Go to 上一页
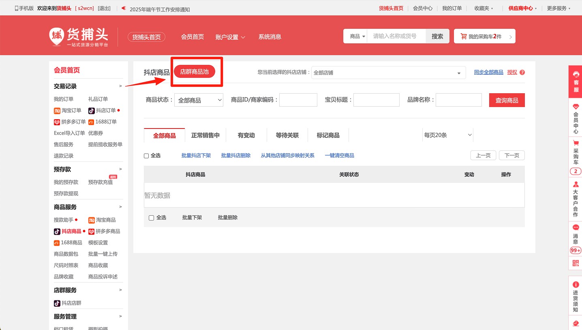The width and height of the screenshot is (582, 330). click(x=483, y=155)
